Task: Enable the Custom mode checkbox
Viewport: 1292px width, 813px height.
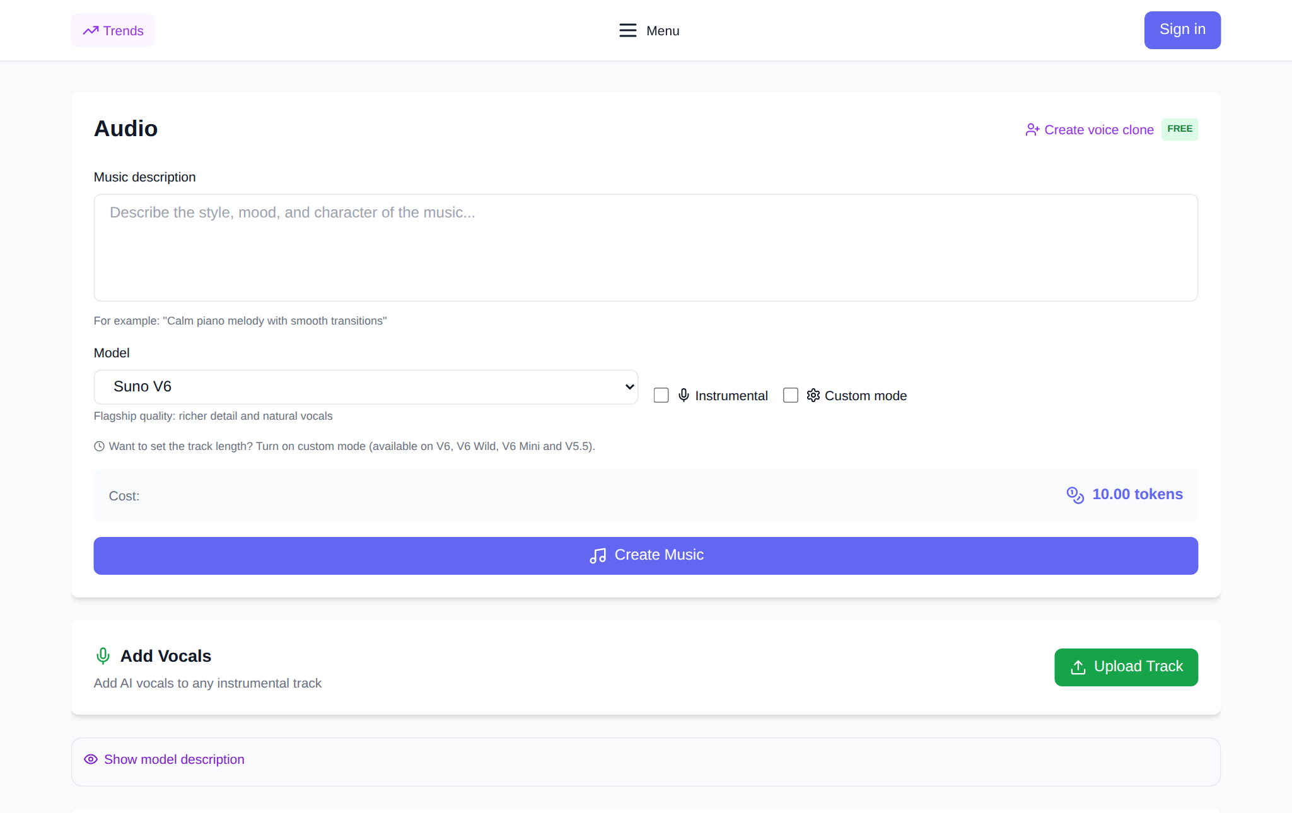Action: point(790,395)
